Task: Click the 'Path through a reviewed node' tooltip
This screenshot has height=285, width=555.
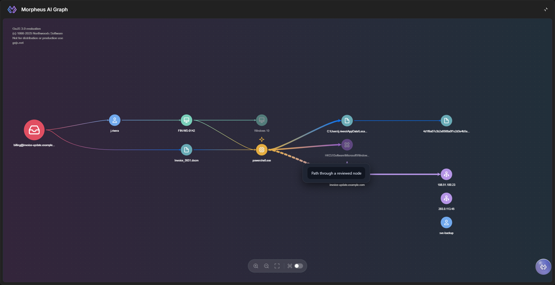Action: 336,173
